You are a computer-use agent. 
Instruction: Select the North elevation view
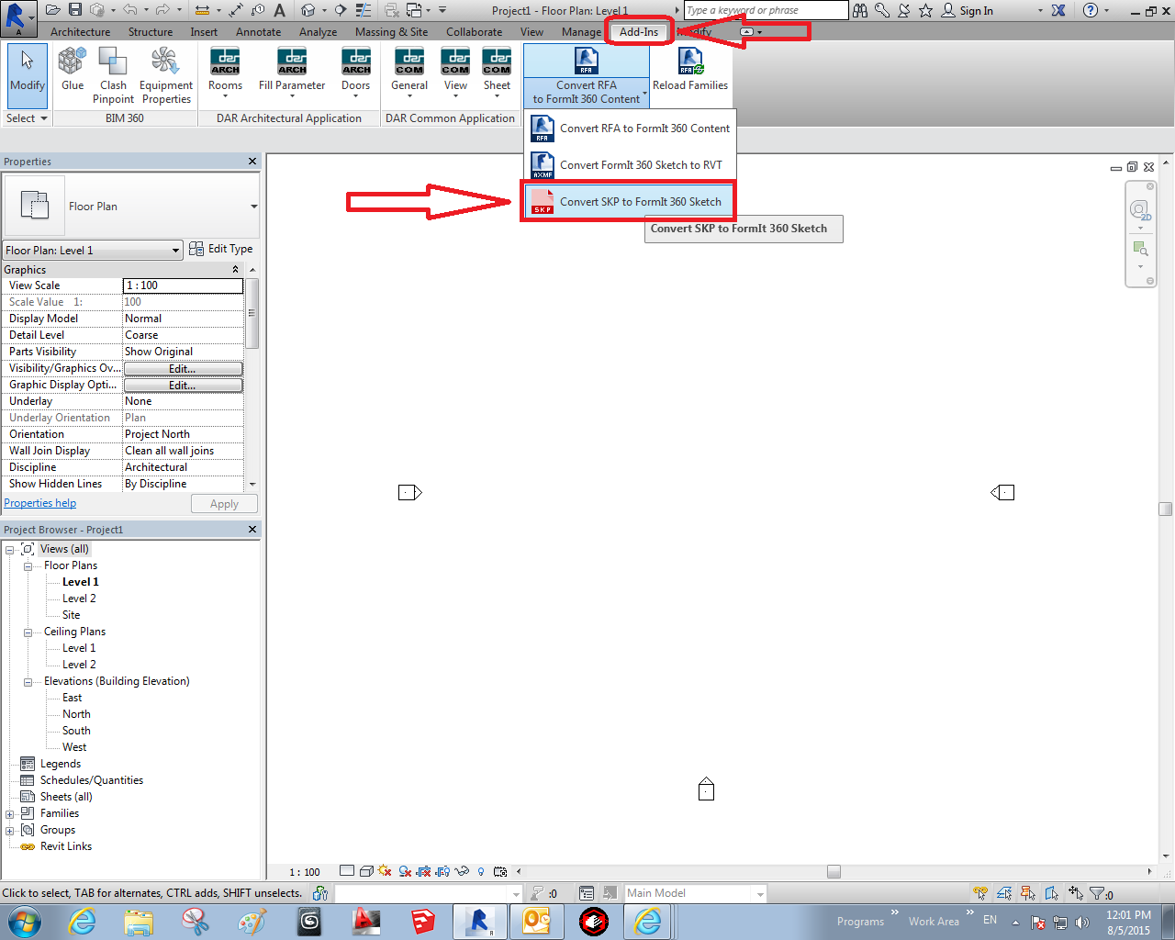pyautogui.click(x=76, y=714)
